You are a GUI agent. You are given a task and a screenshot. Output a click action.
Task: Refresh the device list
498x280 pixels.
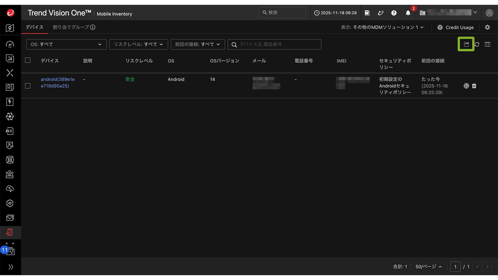[x=477, y=44]
